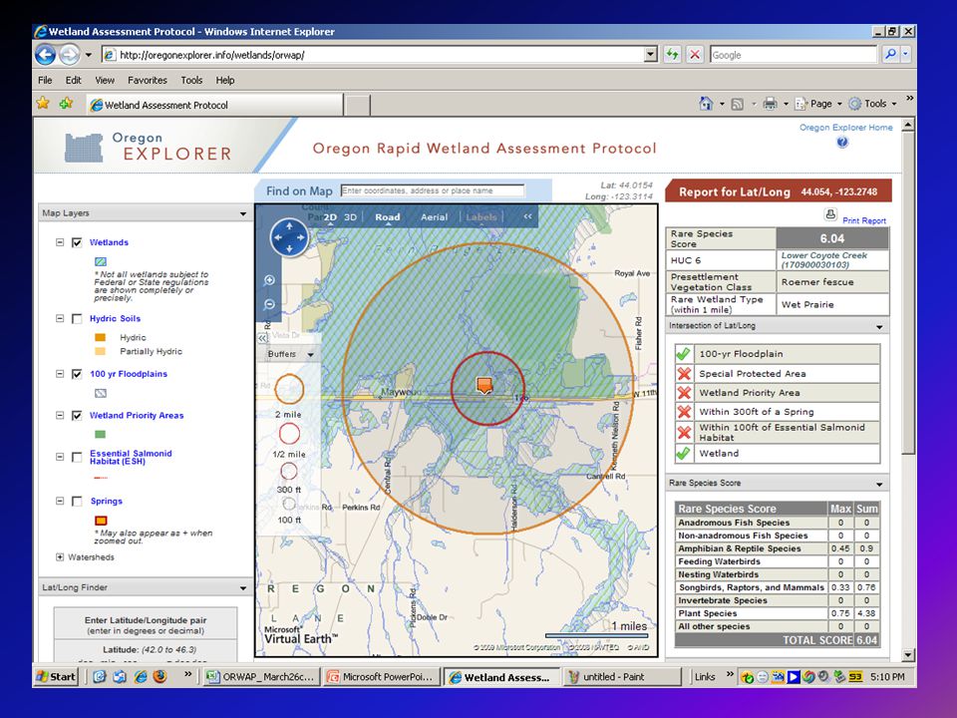Collapse the Map Layers panel arrow
The image size is (957, 718).
pos(243,213)
